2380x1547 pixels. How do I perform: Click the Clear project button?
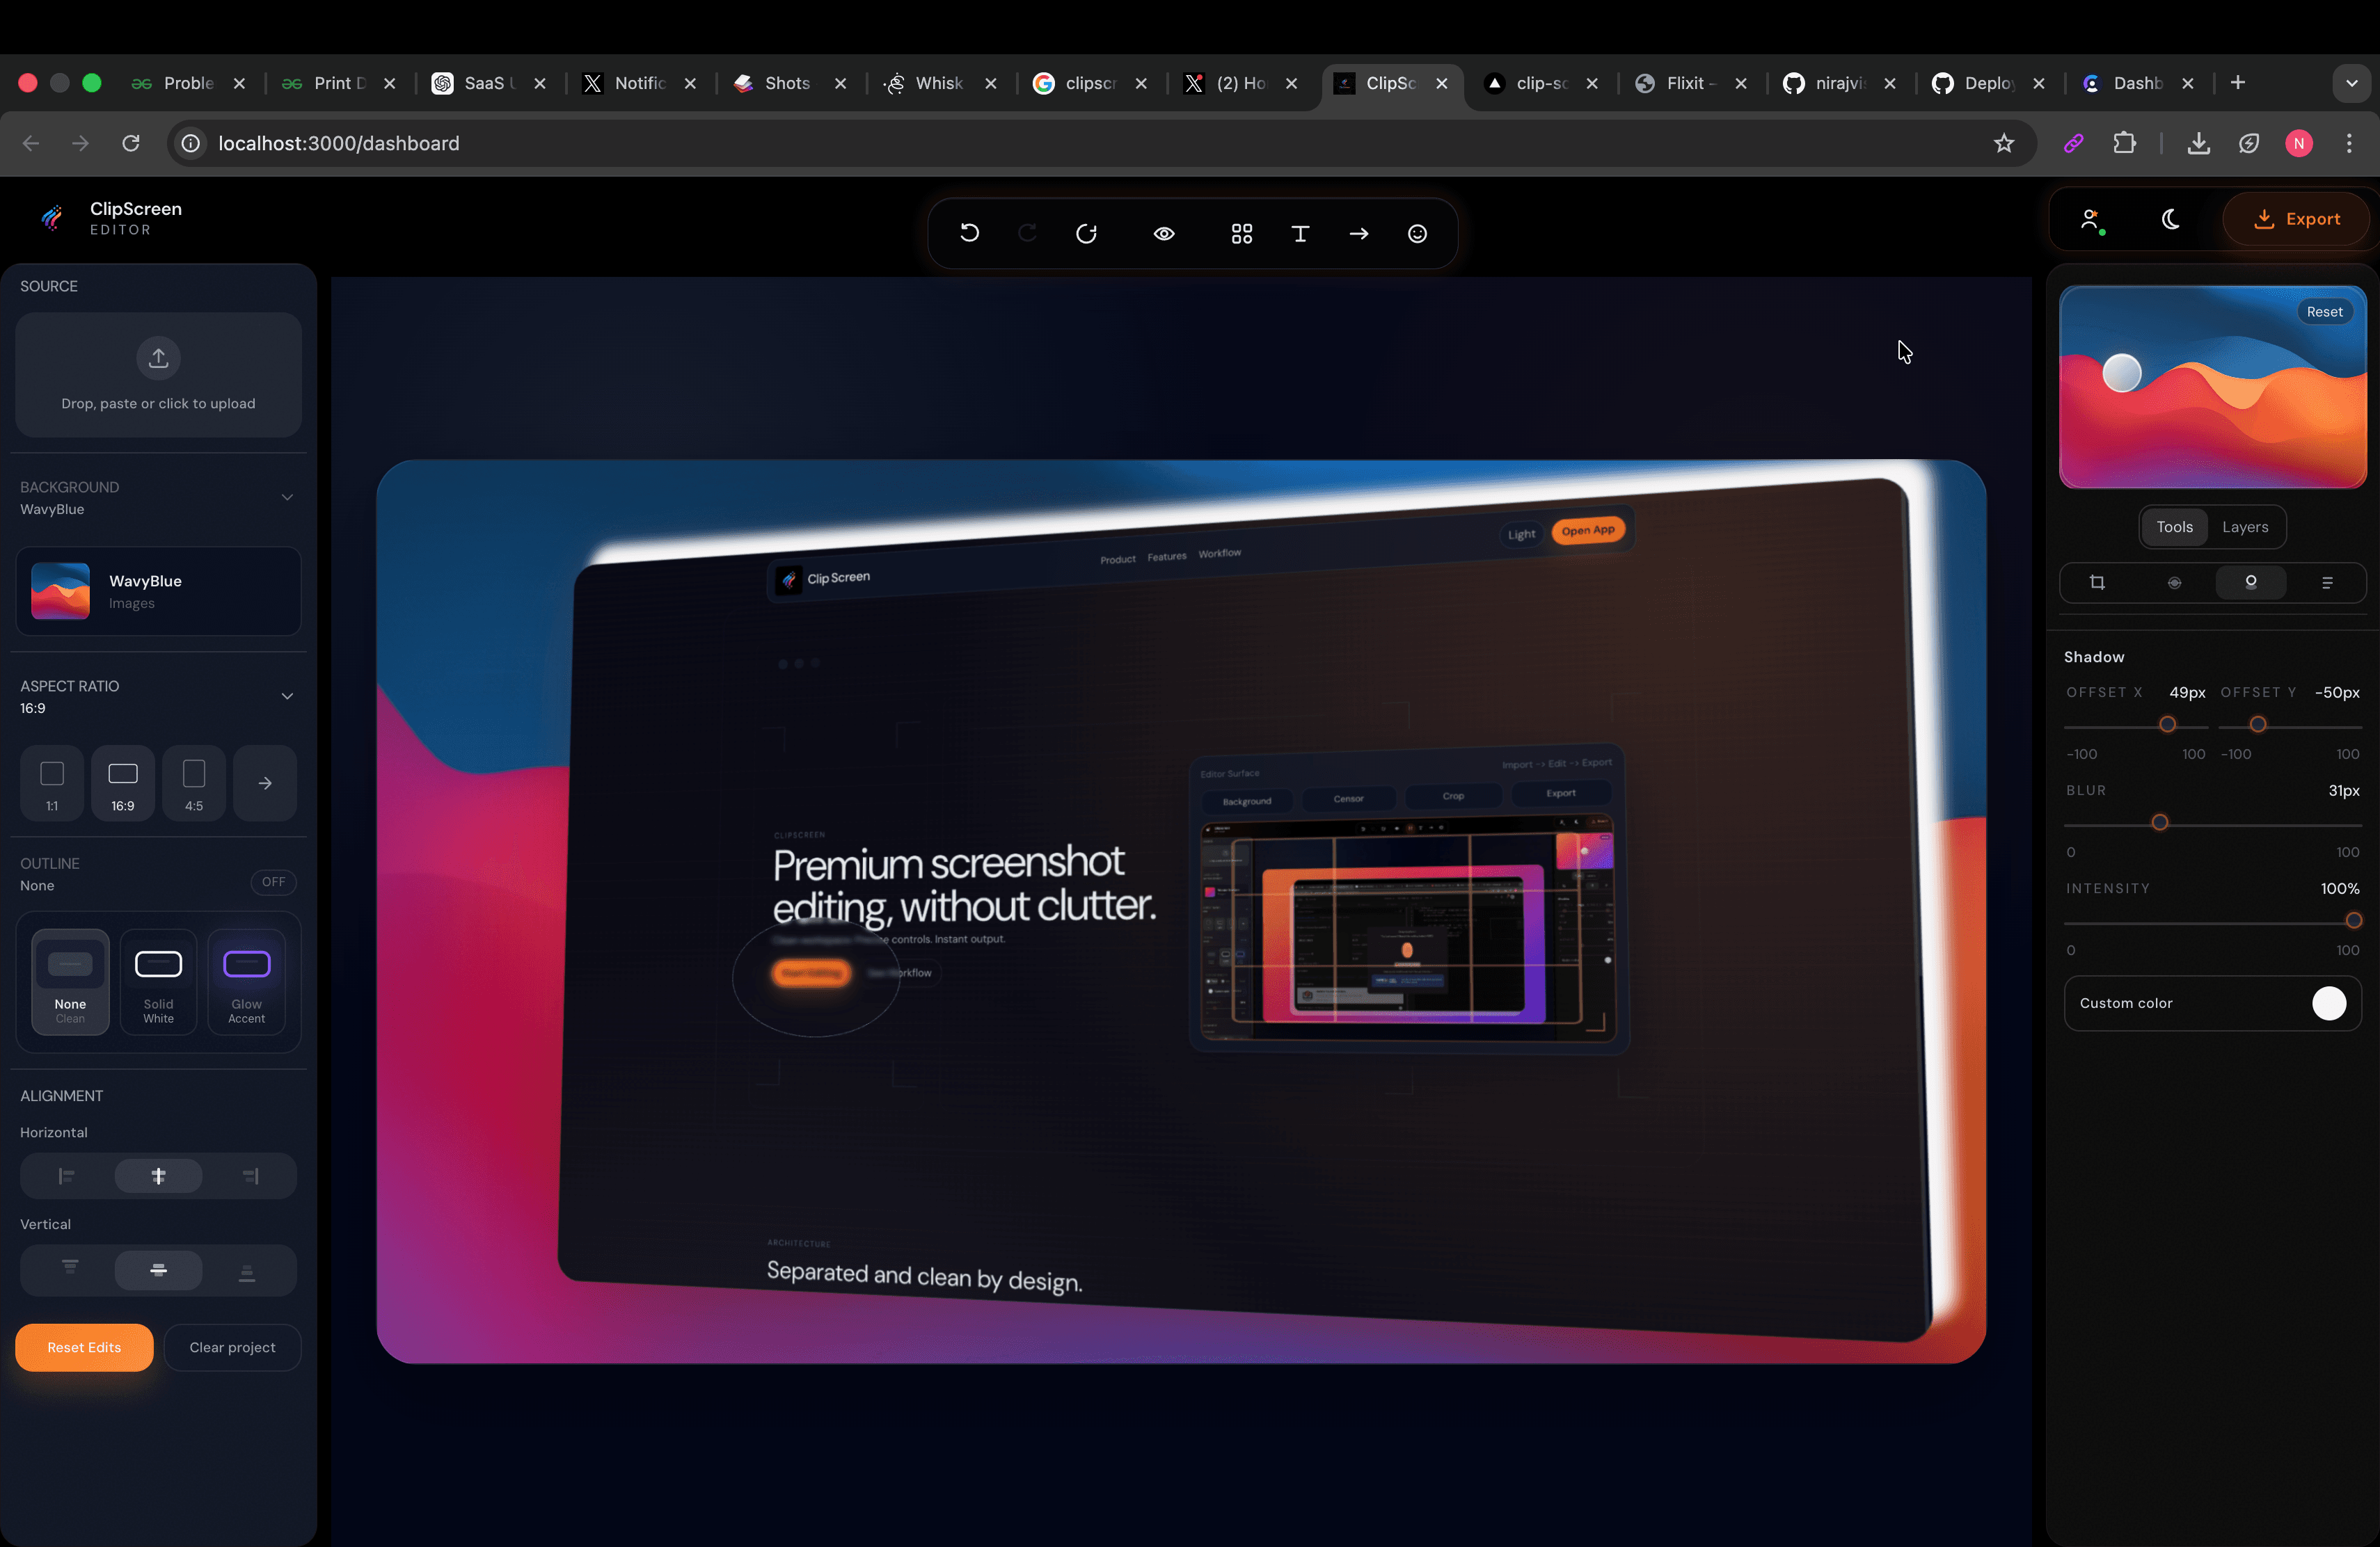click(x=232, y=1347)
